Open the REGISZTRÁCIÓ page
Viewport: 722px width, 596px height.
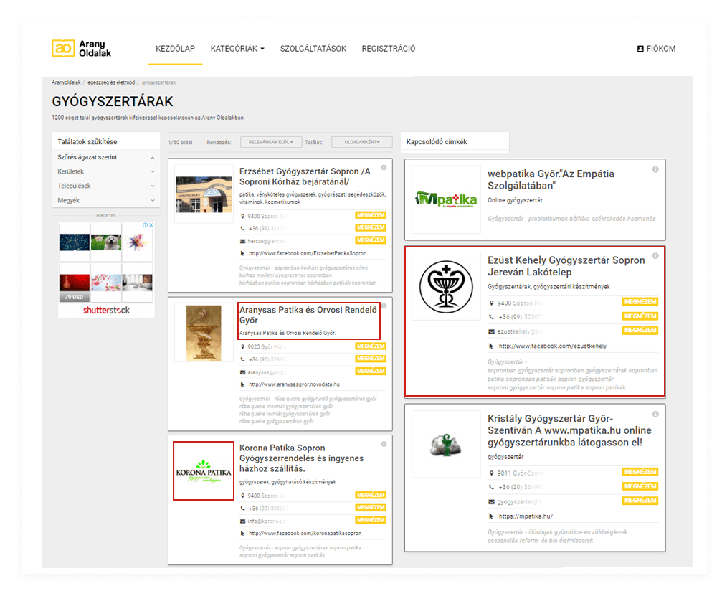pyautogui.click(x=388, y=48)
